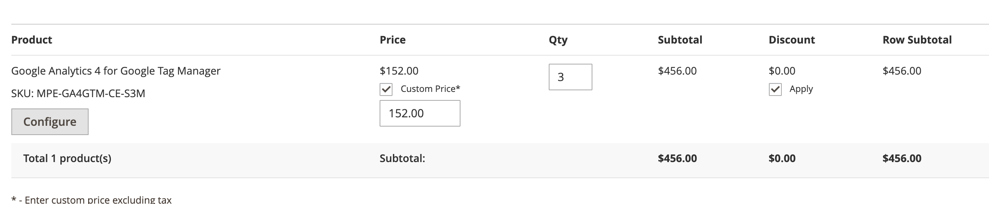989x204 pixels.
Task: Select the Discount column header
Action: coord(792,40)
